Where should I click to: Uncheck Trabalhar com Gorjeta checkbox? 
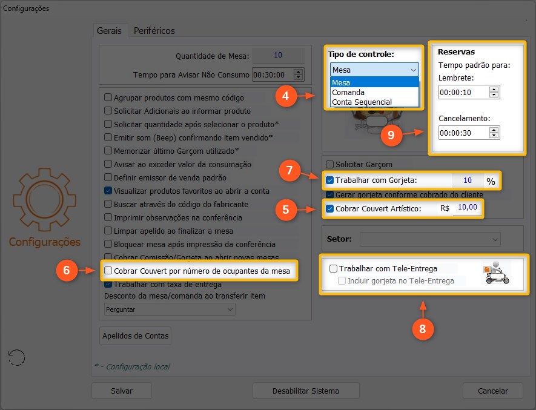pos(330,180)
